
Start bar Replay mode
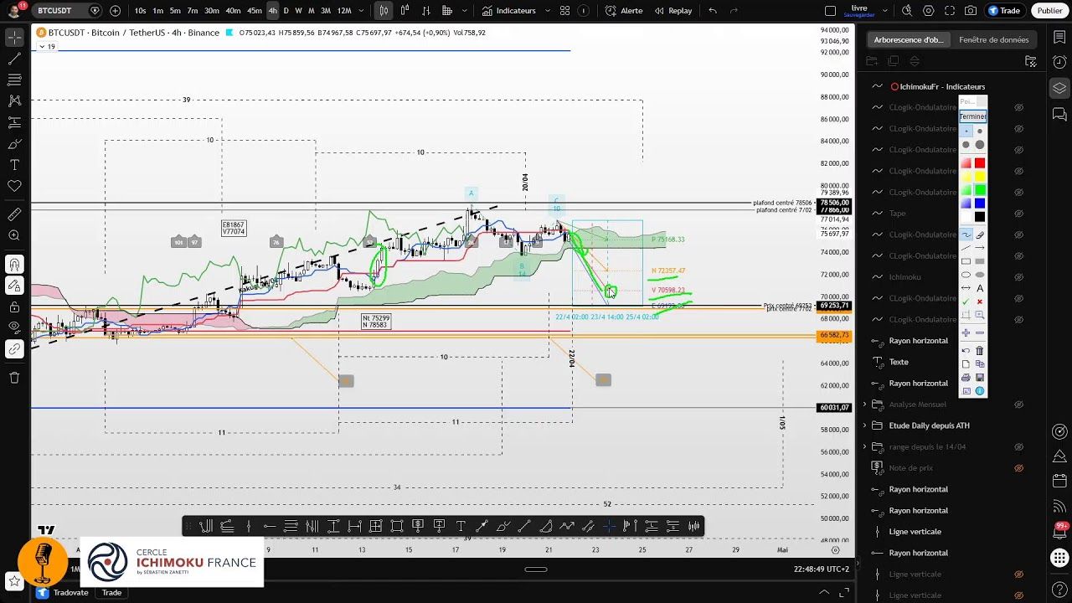(673, 11)
